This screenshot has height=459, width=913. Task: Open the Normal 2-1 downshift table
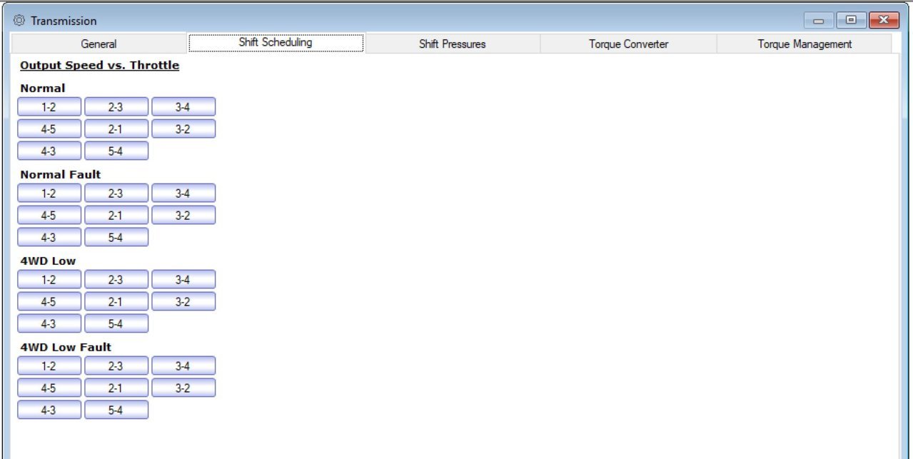116,129
